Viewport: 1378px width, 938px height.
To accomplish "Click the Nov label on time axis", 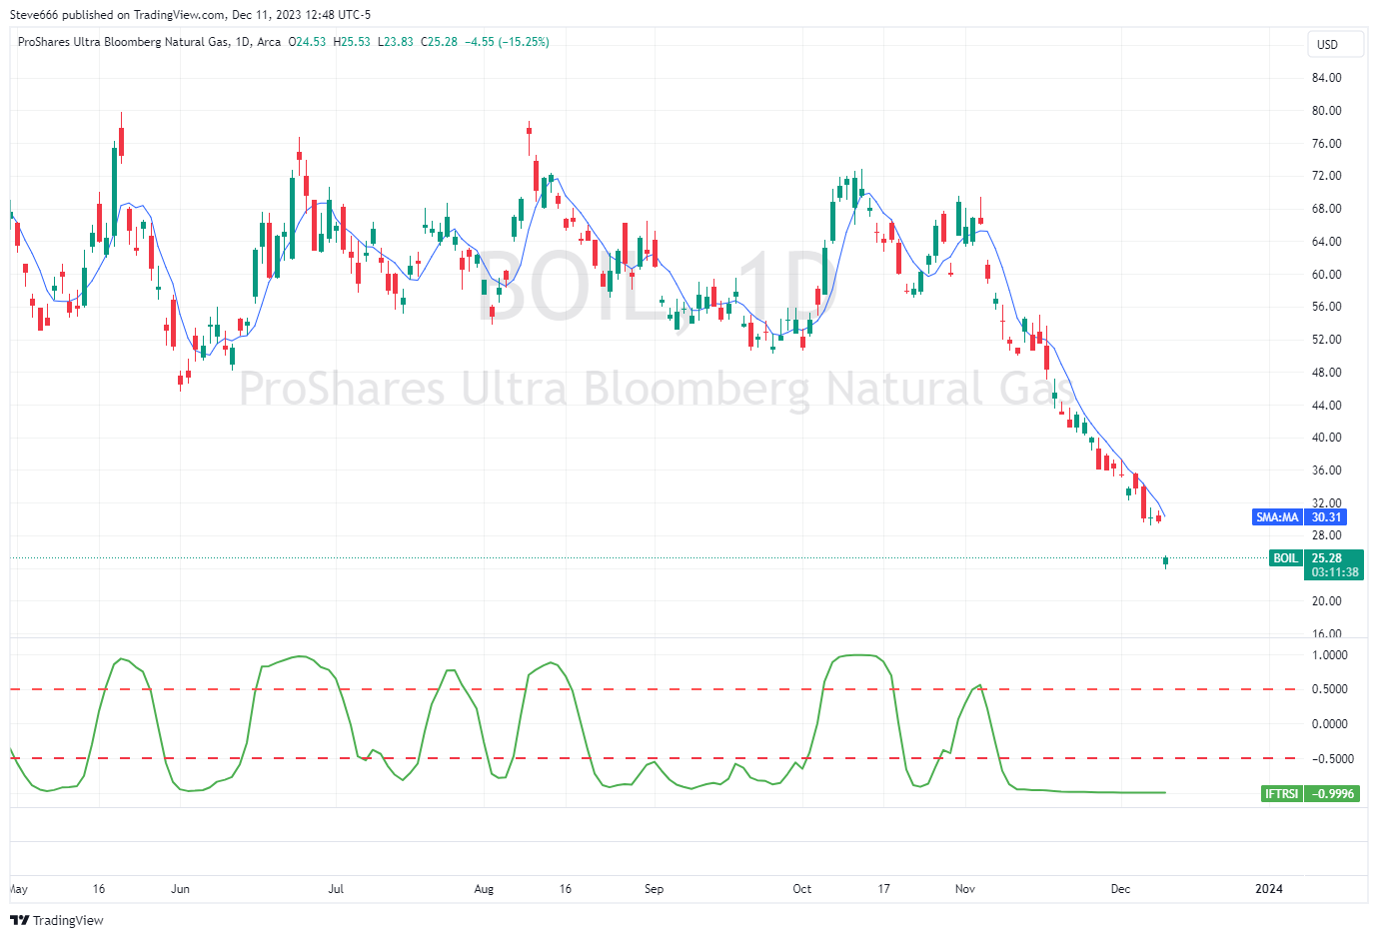I will [x=964, y=889].
